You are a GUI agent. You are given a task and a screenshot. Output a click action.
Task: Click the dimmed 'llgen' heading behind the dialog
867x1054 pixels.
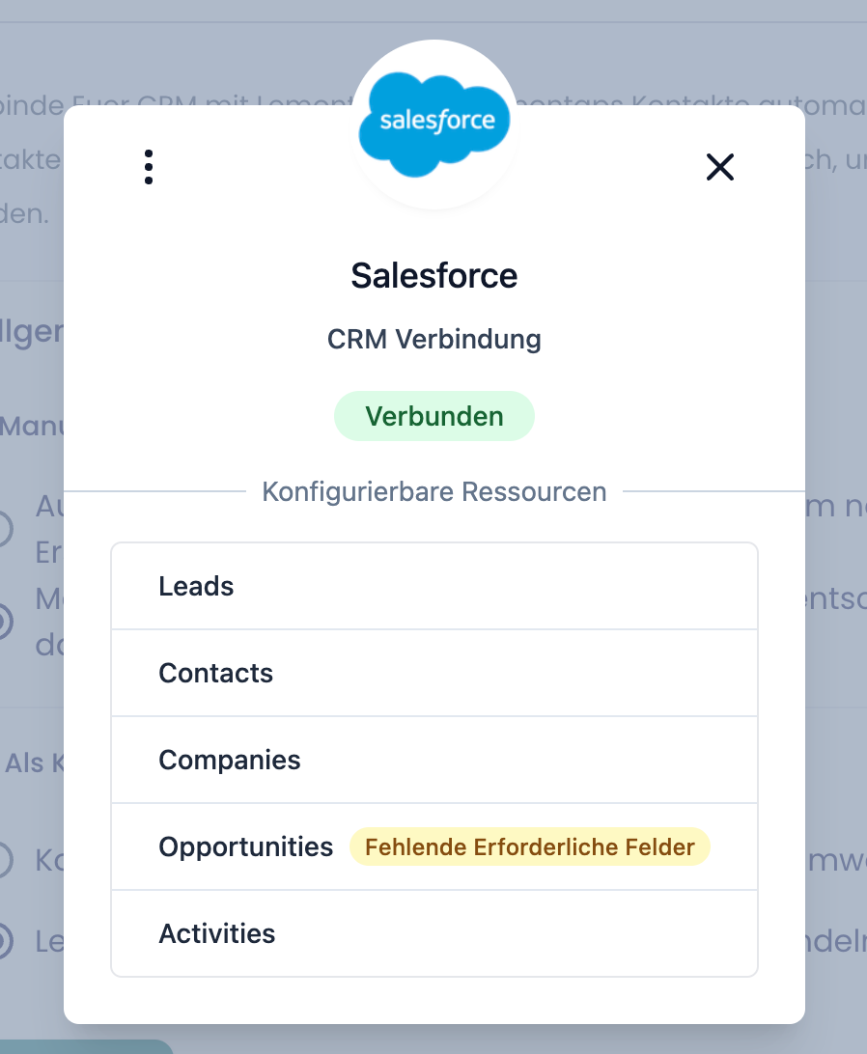coord(31,331)
